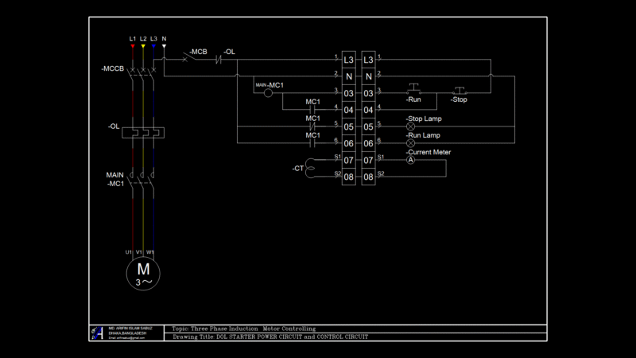Viewport: 636px width, 358px height.
Task: Click the MCB breaker switch symbol
Action: [x=189, y=56]
